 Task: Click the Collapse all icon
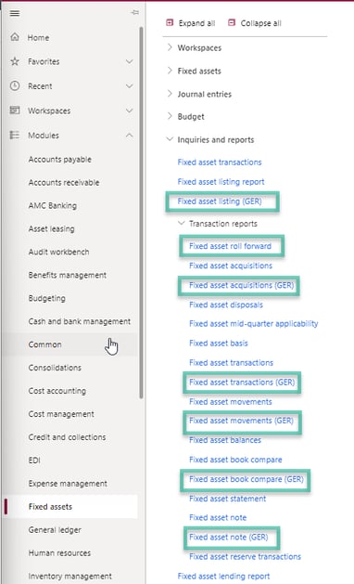(x=232, y=23)
